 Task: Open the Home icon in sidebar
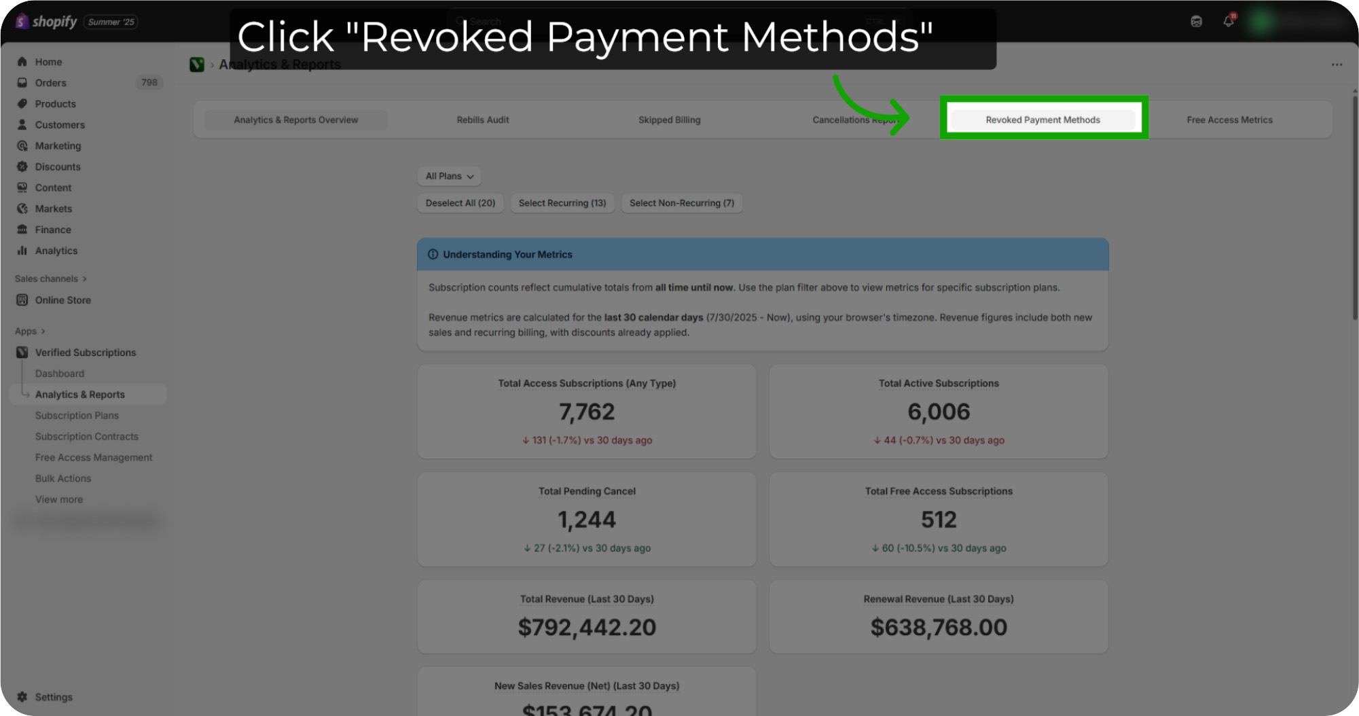click(x=22, y=62)
